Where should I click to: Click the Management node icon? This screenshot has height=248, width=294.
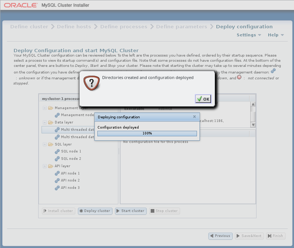[x=57, y=115]
